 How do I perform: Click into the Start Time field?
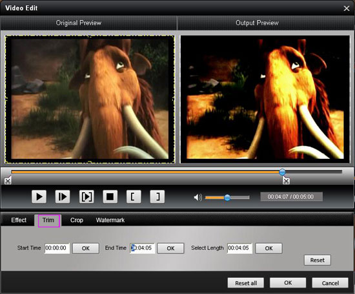point(57,248)
